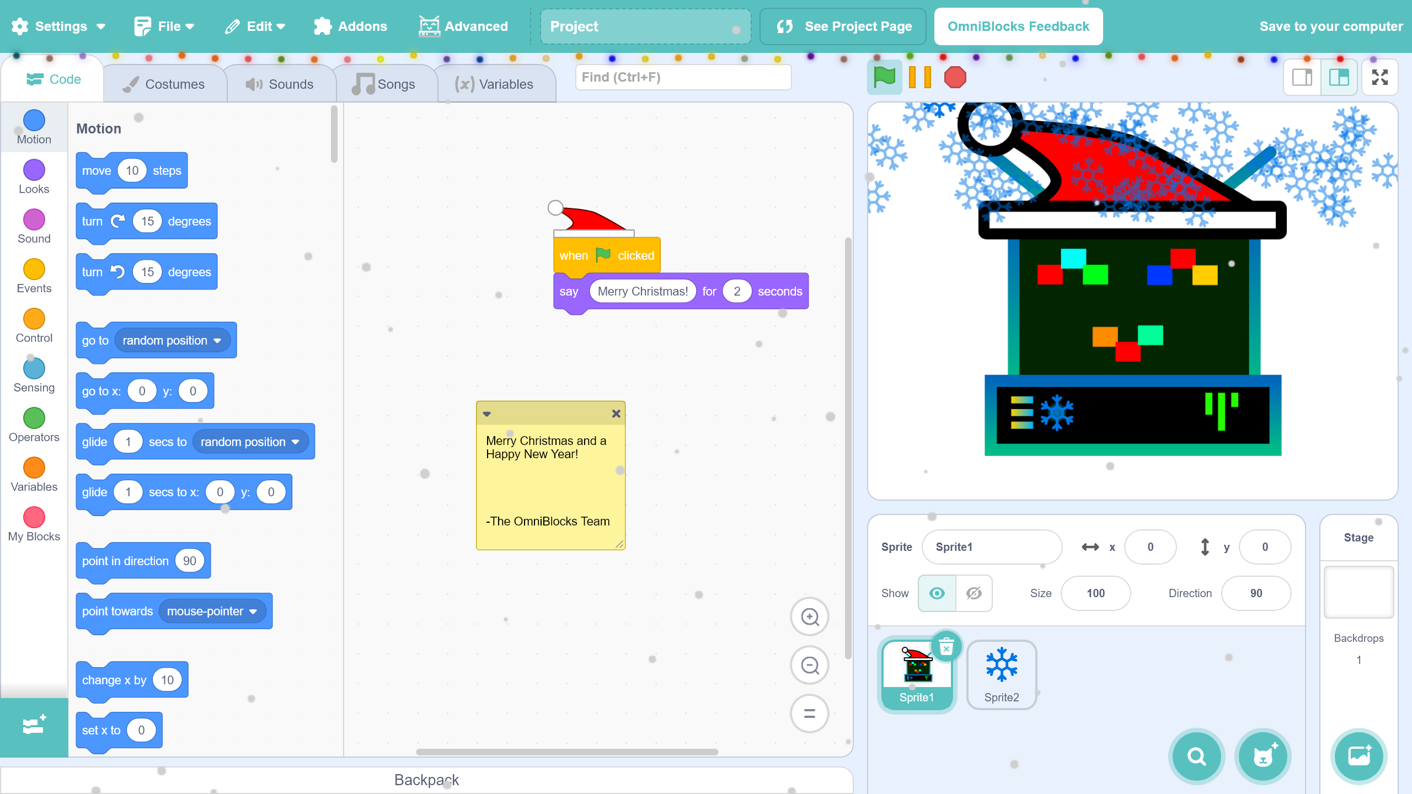
Task: Set sprite visibility to shown (eye icon)
Action: coord(937,593)
